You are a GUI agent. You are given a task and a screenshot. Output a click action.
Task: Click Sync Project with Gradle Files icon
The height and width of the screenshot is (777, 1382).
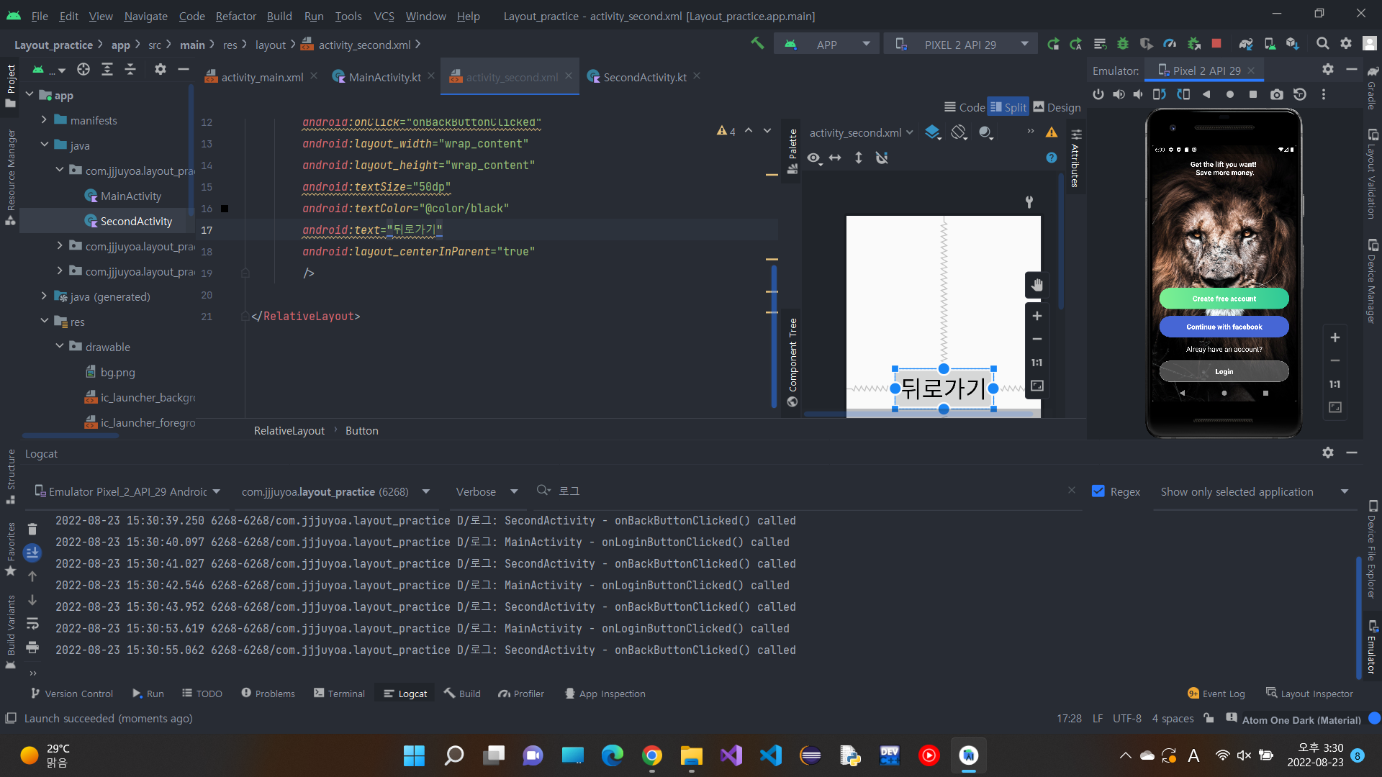(1246, 44)
